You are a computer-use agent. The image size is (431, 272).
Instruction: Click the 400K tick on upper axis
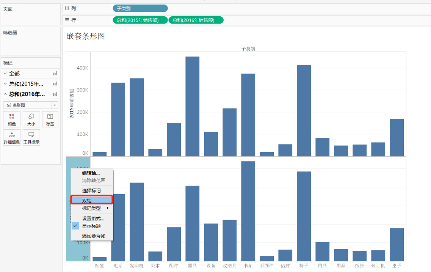coord(83,68)
